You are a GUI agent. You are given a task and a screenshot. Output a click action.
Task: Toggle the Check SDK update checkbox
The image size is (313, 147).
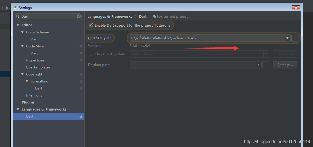click(x=91, y=54)
